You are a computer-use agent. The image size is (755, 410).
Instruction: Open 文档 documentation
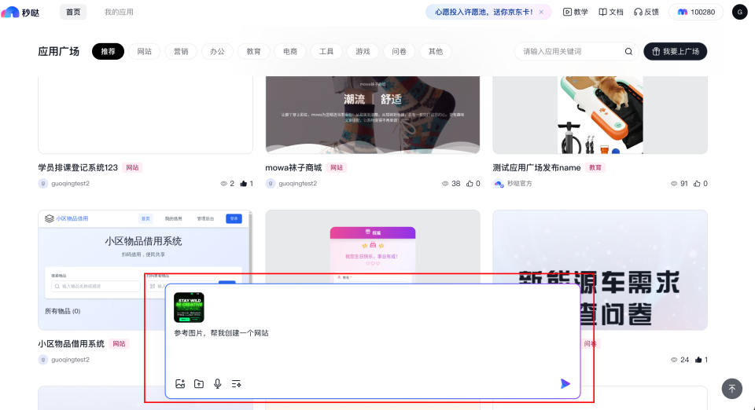[x=611, y=12]
